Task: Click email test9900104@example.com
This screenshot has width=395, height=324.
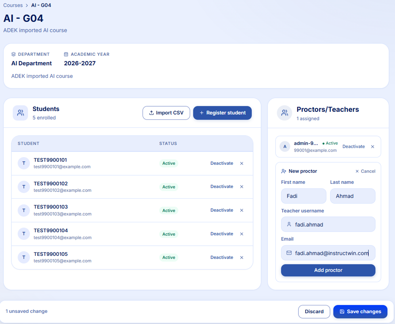Action: (62, 237)
